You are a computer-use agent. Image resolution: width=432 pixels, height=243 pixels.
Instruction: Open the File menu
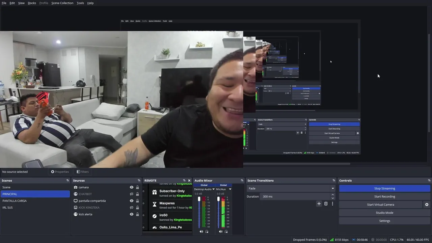click(4, 3)
